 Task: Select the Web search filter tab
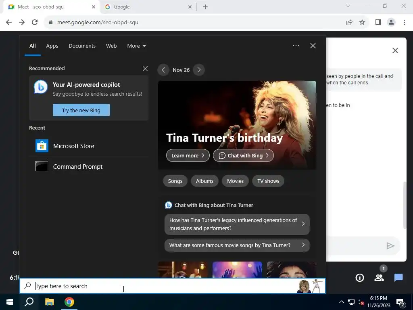point(111,46)
